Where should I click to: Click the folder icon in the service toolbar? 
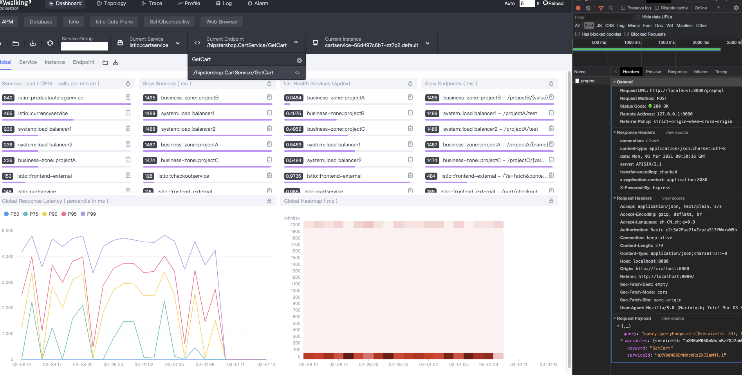[16, 43]
